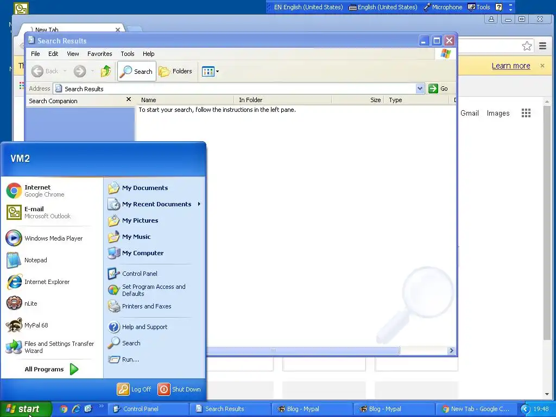
Task: Open the View menu
Action: (x=73, y=54)
